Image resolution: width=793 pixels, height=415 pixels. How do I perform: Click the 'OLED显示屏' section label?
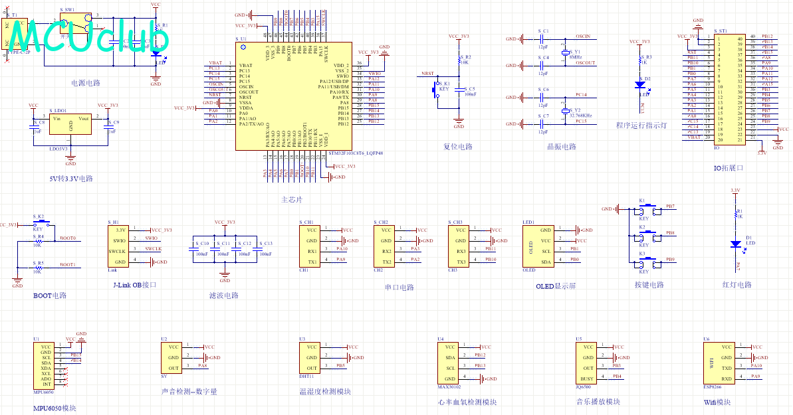click(556, 286)
